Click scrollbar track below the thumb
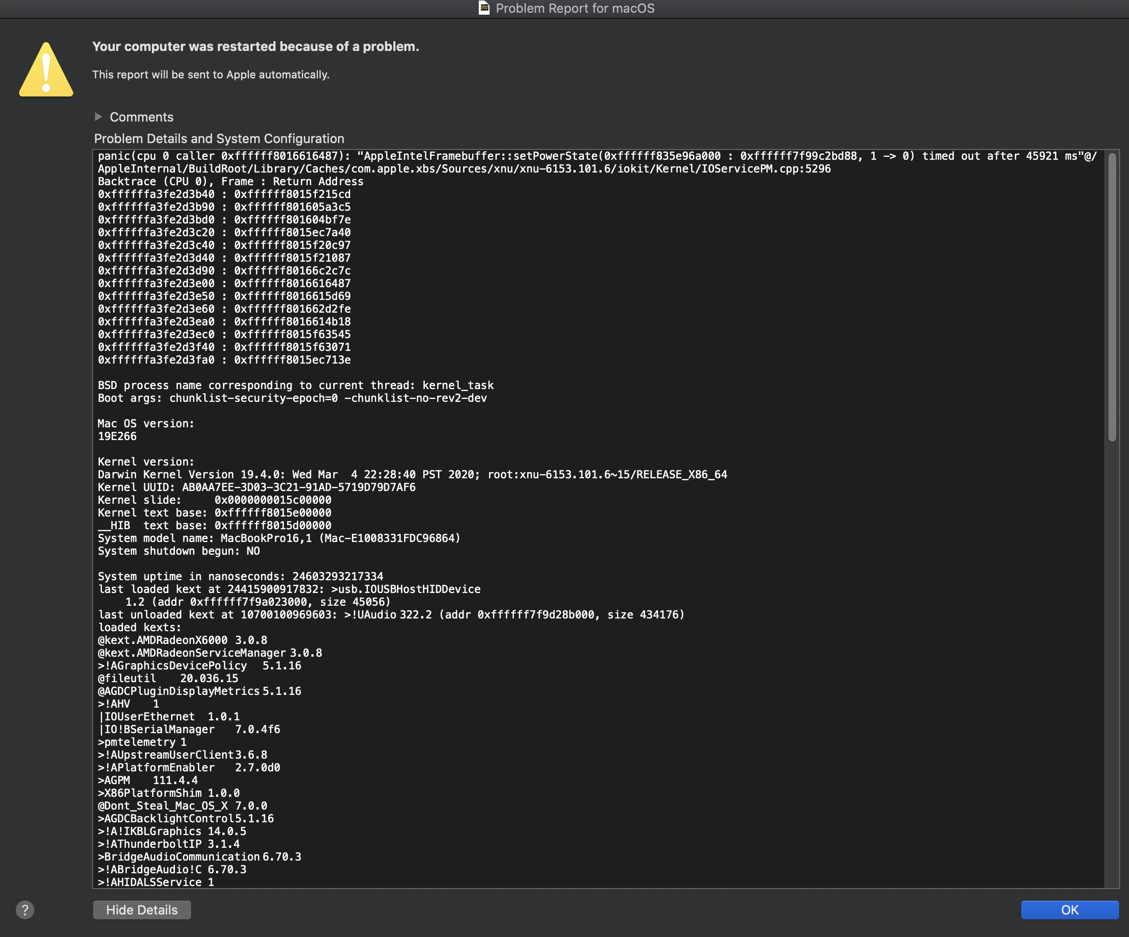 (1112, 672)
